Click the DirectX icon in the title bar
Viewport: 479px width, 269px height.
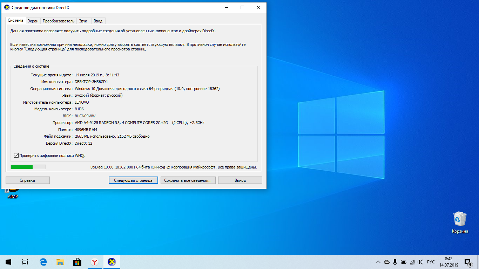7,7
